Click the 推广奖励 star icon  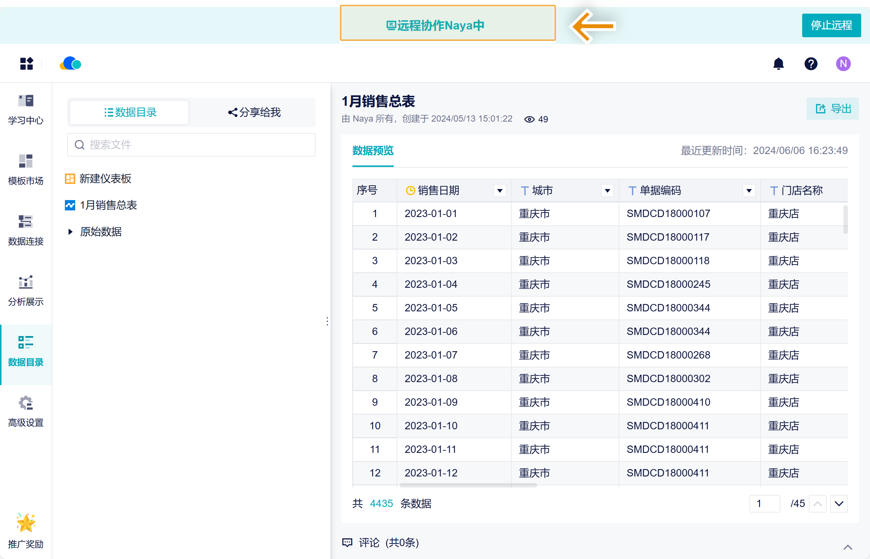[x=26, y=523]
